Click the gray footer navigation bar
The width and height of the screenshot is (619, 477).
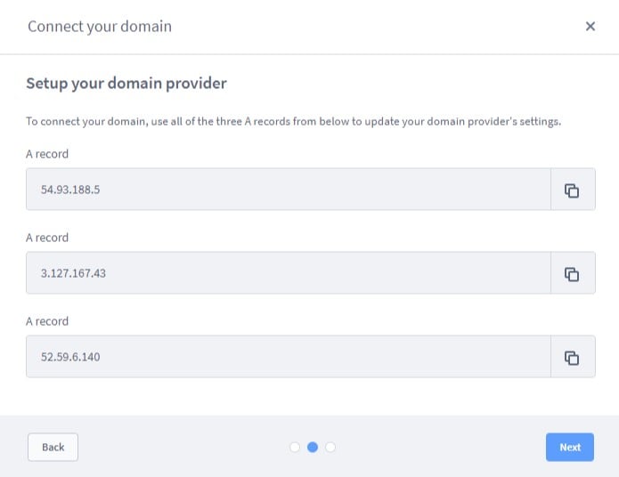tap(310, 446)
